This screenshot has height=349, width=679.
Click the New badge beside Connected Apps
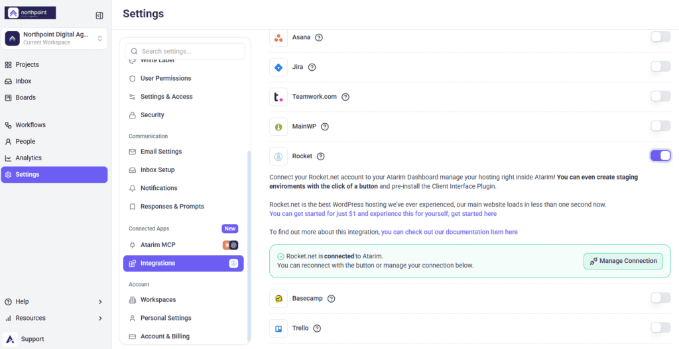pos(230,228)
